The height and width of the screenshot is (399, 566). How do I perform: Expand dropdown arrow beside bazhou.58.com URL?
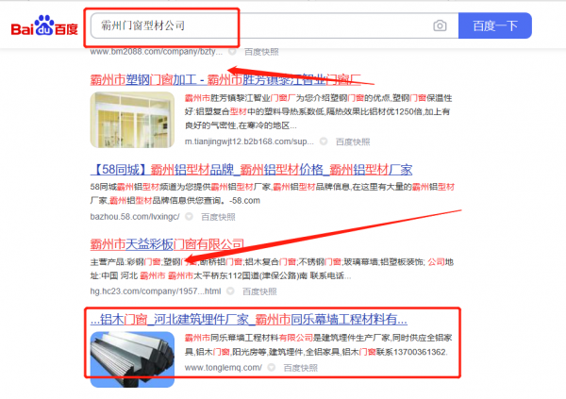[189, 217]
